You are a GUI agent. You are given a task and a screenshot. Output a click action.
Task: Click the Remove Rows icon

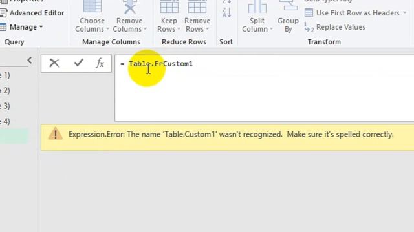point(197,6)
